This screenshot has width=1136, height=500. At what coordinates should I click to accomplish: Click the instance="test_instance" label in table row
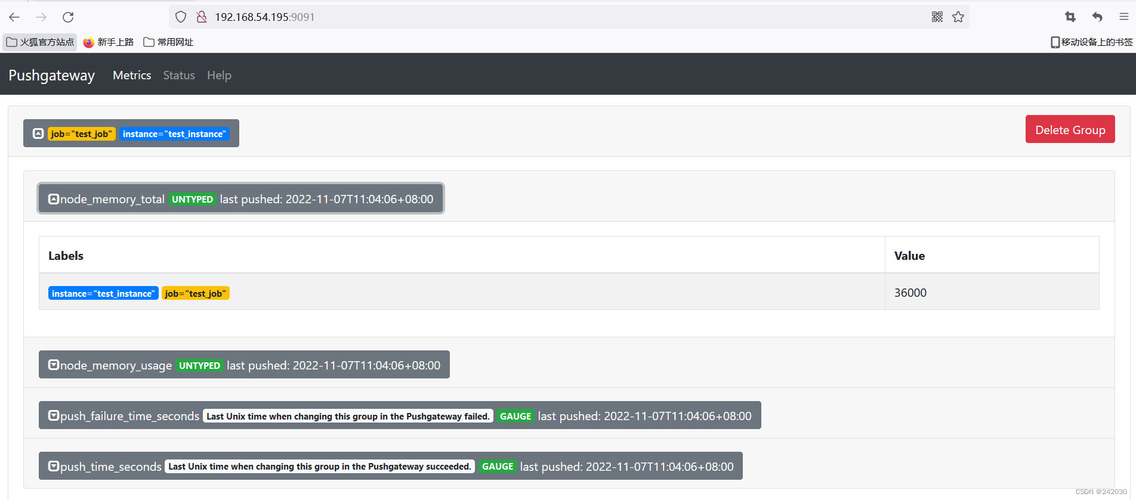[103, 293]
